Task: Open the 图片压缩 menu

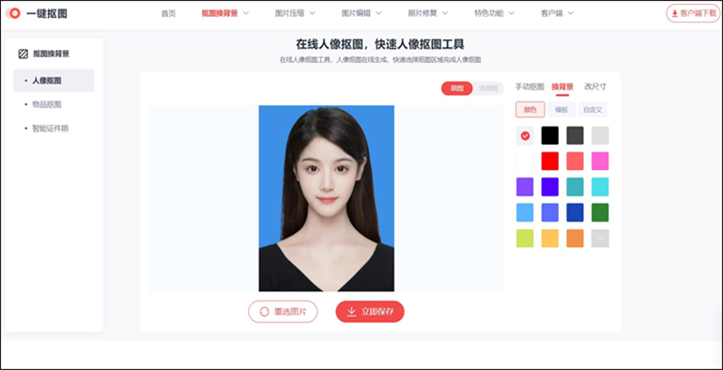Action: click(289, 13)
